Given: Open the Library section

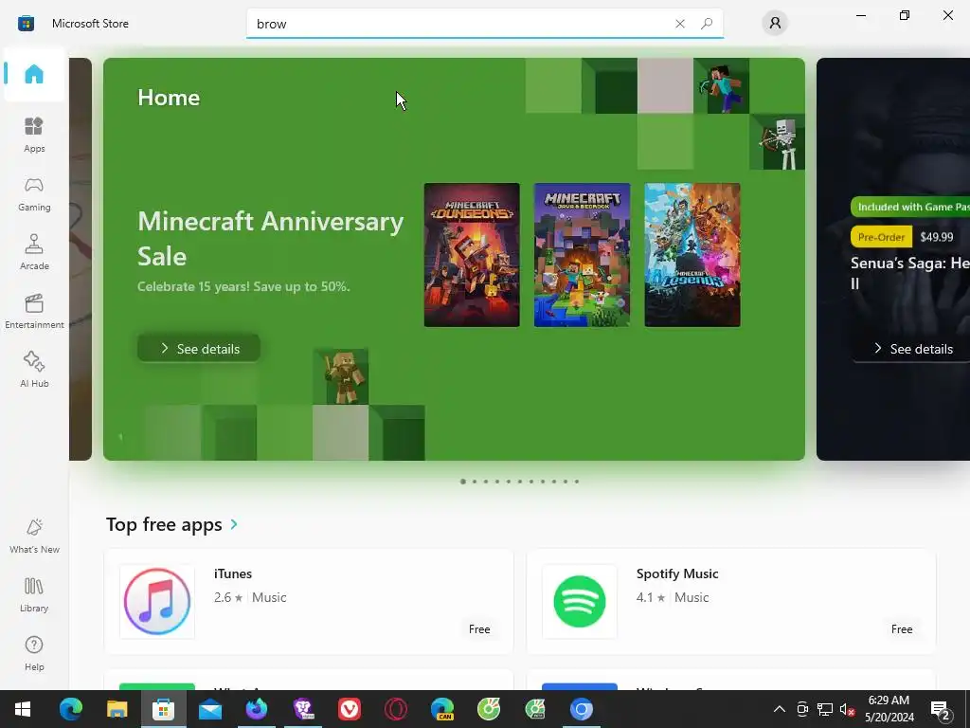Looking at the screenshot, I should [x=34, y=595].
